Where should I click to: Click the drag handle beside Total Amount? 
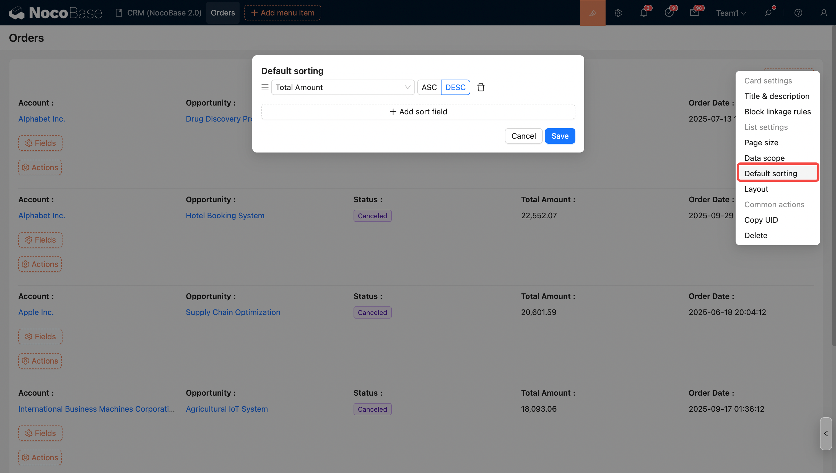265,87
